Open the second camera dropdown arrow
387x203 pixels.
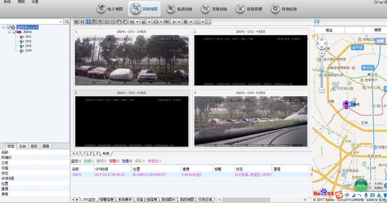click(203, 22)
